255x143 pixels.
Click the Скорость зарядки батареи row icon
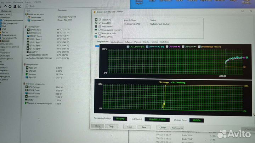pos(26,103)
